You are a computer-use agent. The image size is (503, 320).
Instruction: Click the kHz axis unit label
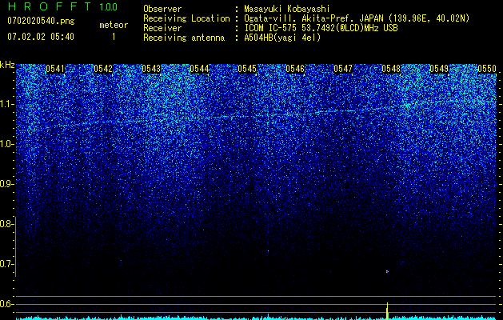pos(7,65)
